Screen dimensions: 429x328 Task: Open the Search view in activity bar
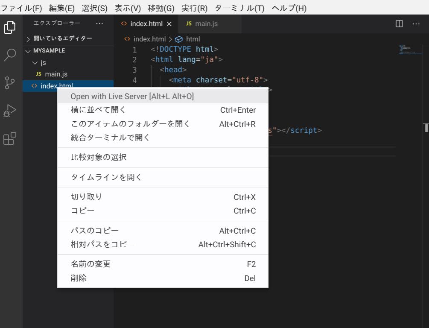pyautogui.click(x=10, y=55)
